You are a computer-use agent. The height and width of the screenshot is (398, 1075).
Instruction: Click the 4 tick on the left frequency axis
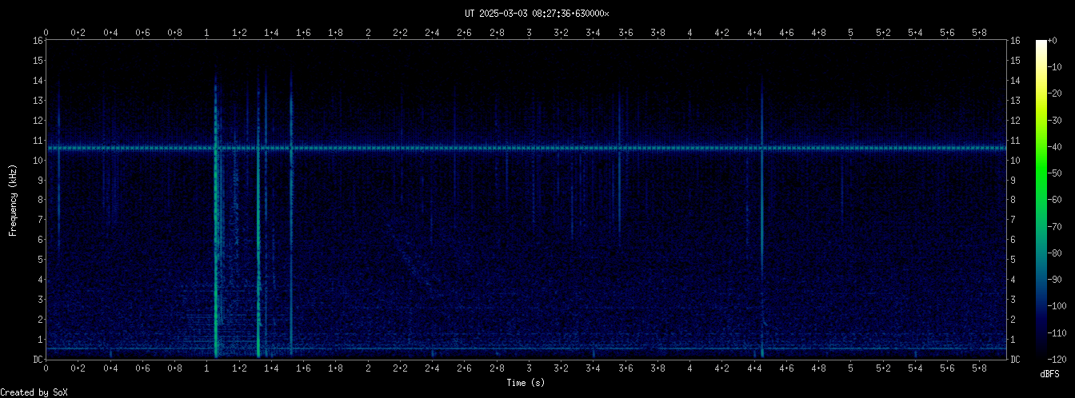tap(40, 280)
